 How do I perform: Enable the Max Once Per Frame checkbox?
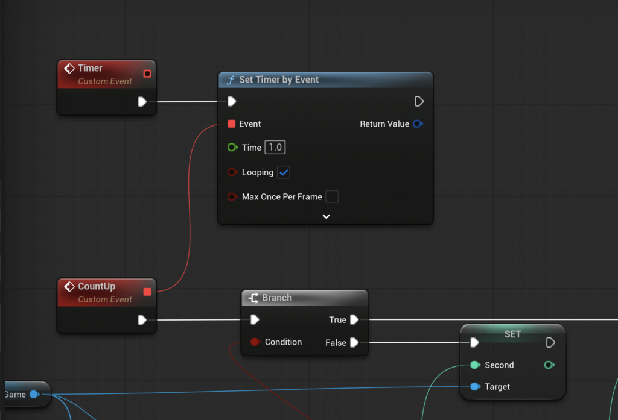click(332, 197)
